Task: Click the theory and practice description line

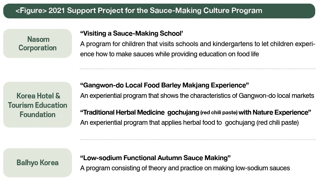Action: [185, 168]
